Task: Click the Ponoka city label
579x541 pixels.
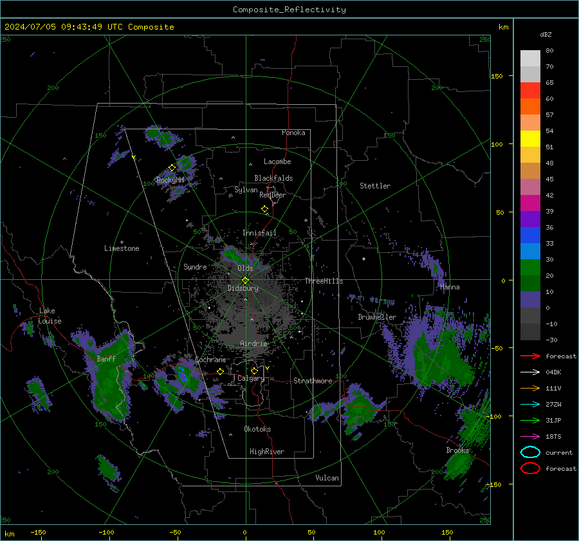Action: pos(293,133)
